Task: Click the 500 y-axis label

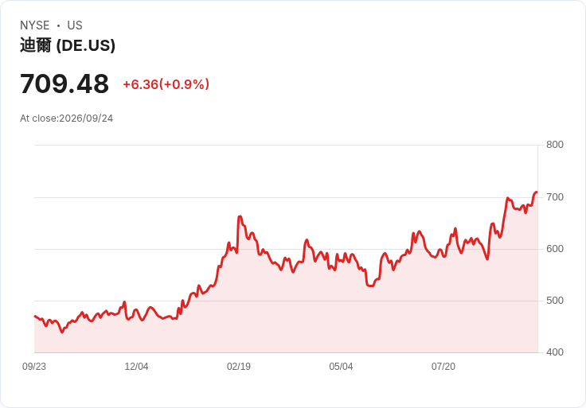Action: [x=555, y=301]
